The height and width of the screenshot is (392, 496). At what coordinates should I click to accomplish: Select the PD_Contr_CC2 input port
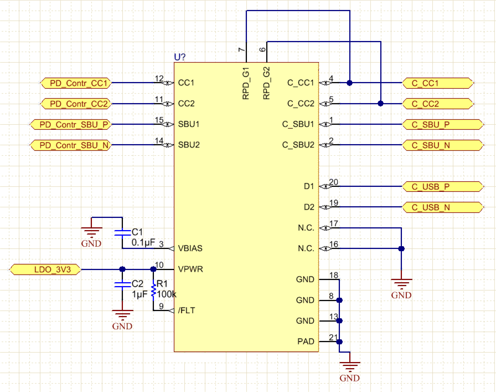[75, 103]
